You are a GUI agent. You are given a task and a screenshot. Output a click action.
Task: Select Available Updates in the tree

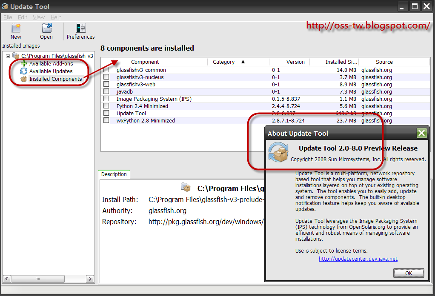point(51,71)
